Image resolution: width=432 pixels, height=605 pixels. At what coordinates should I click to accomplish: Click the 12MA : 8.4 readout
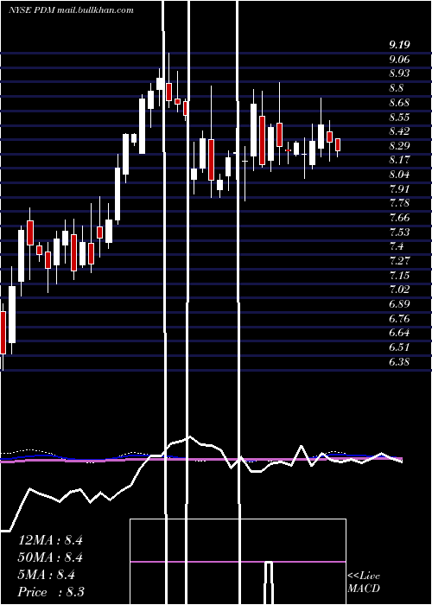(50, 540)
